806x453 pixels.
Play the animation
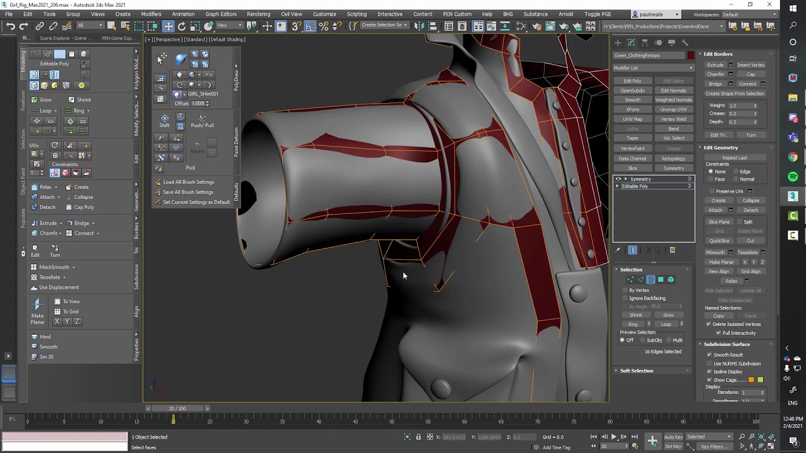pyautogui.click(x=613, y=437)
